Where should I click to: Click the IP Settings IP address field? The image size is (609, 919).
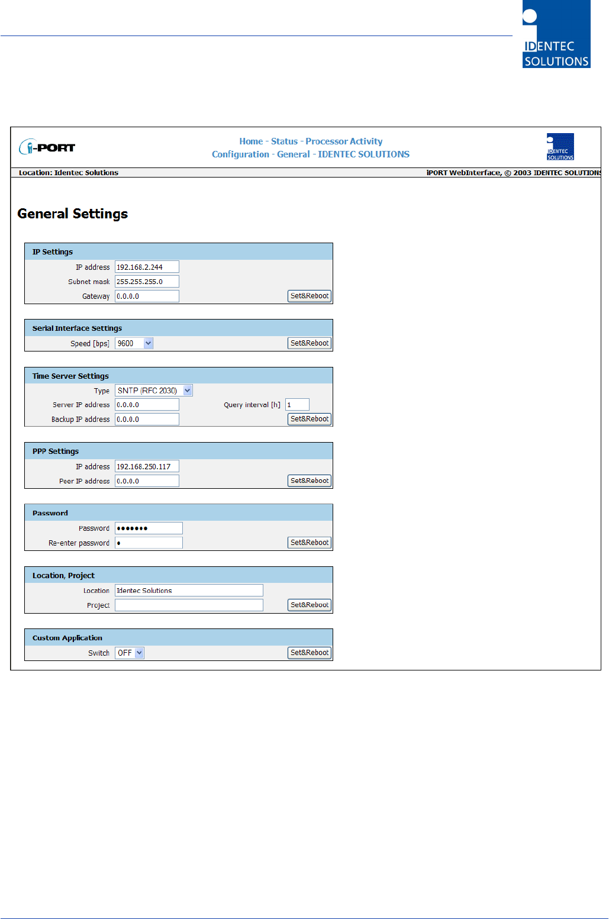coord(147,267)
